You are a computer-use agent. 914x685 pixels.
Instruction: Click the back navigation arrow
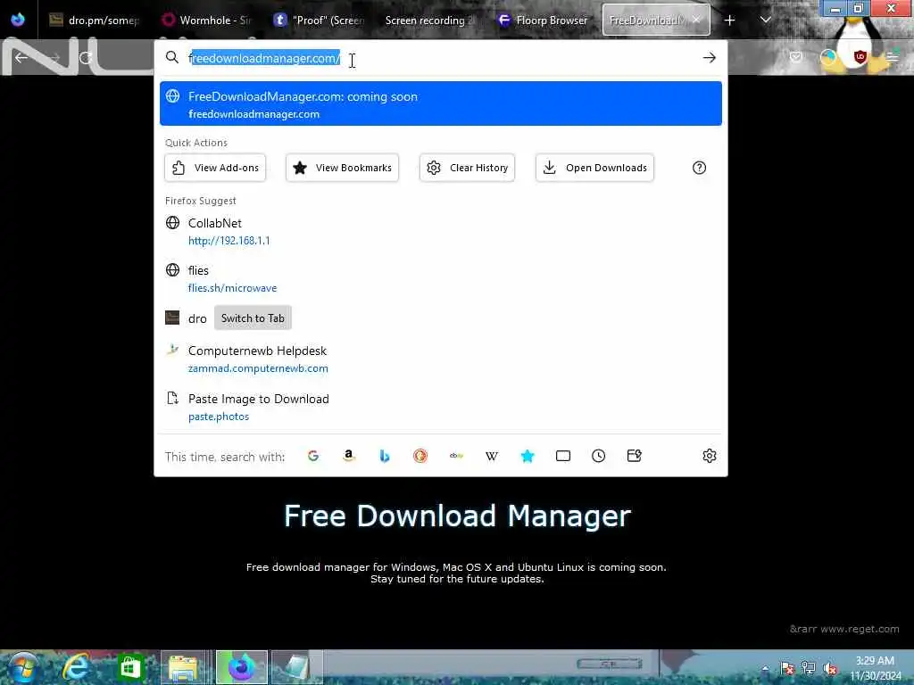21,58
